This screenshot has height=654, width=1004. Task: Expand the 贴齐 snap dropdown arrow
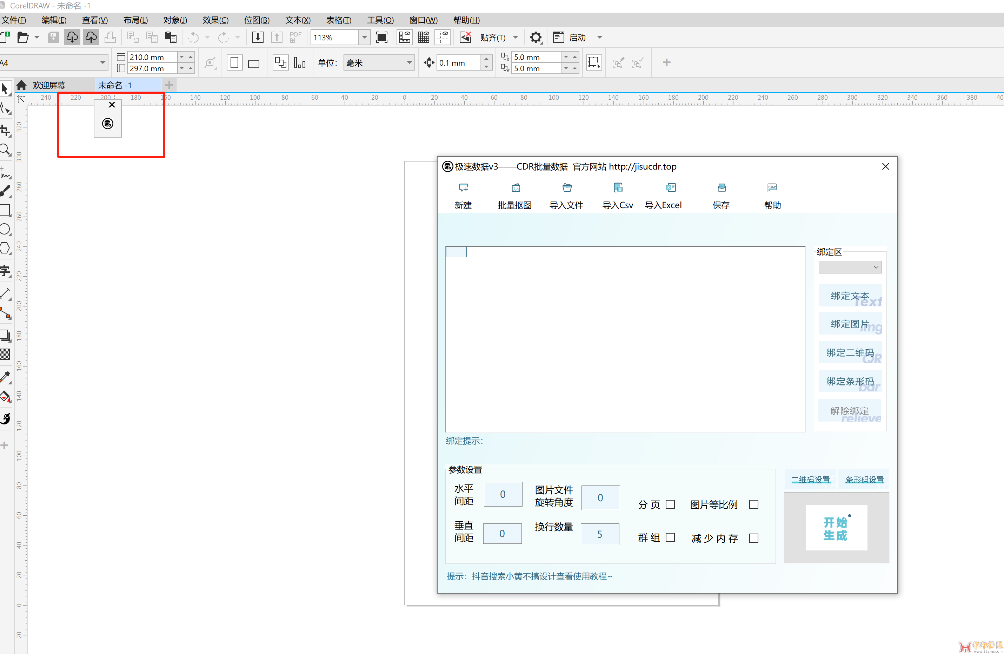coord(516,38)
